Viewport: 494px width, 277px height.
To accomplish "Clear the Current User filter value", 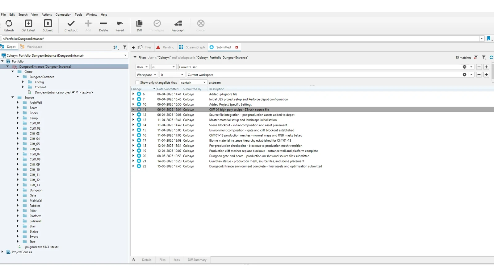I will click(x=464, y=67).
